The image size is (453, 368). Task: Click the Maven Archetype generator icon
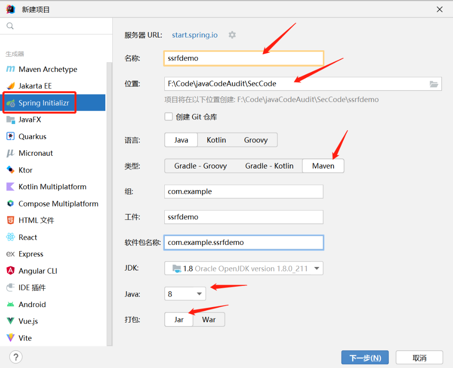[x=11, y=69]
